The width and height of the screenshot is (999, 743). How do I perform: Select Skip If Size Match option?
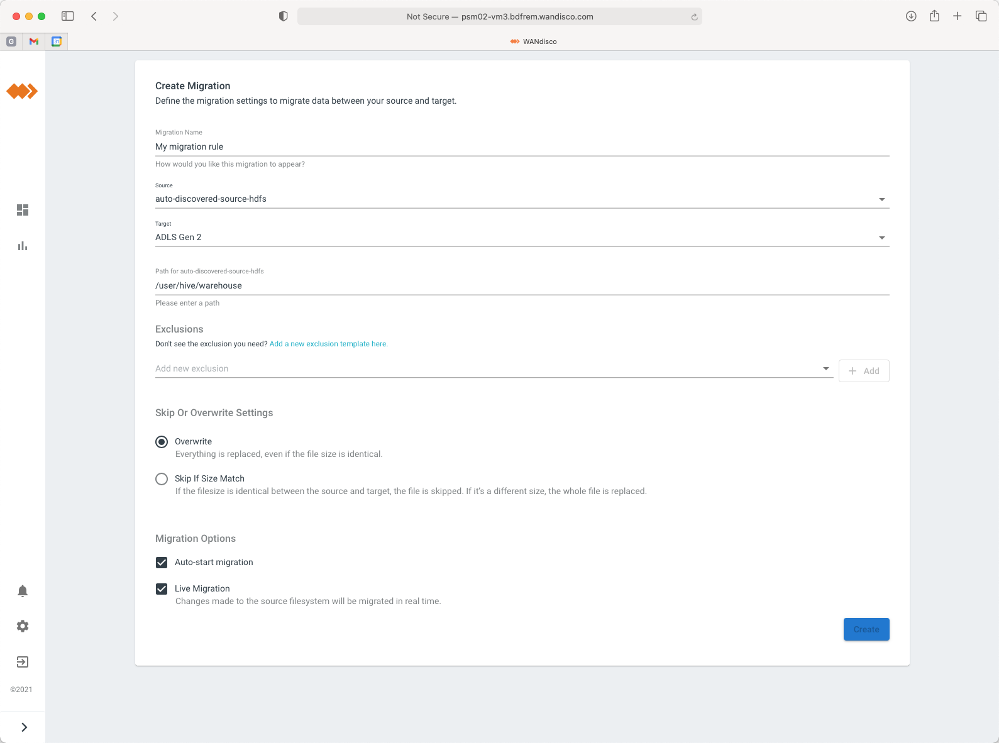162,479
